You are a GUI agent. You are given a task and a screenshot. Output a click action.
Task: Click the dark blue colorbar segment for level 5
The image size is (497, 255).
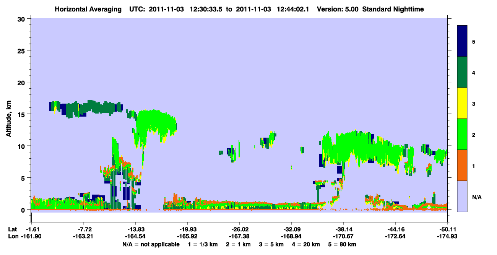pyautogui.click(x=462, y=41)
